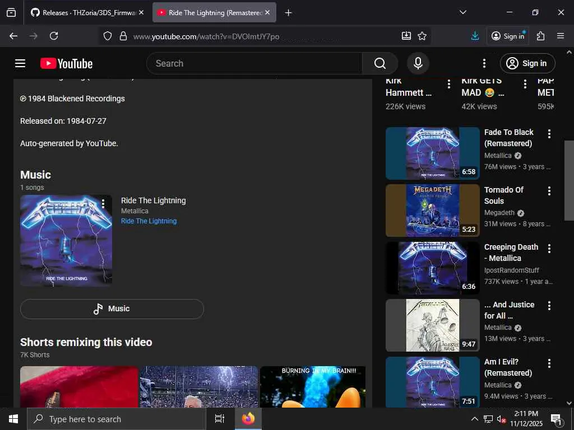Open more options for And Justice for All
The image size is (574, 430).
pos(549,306)
